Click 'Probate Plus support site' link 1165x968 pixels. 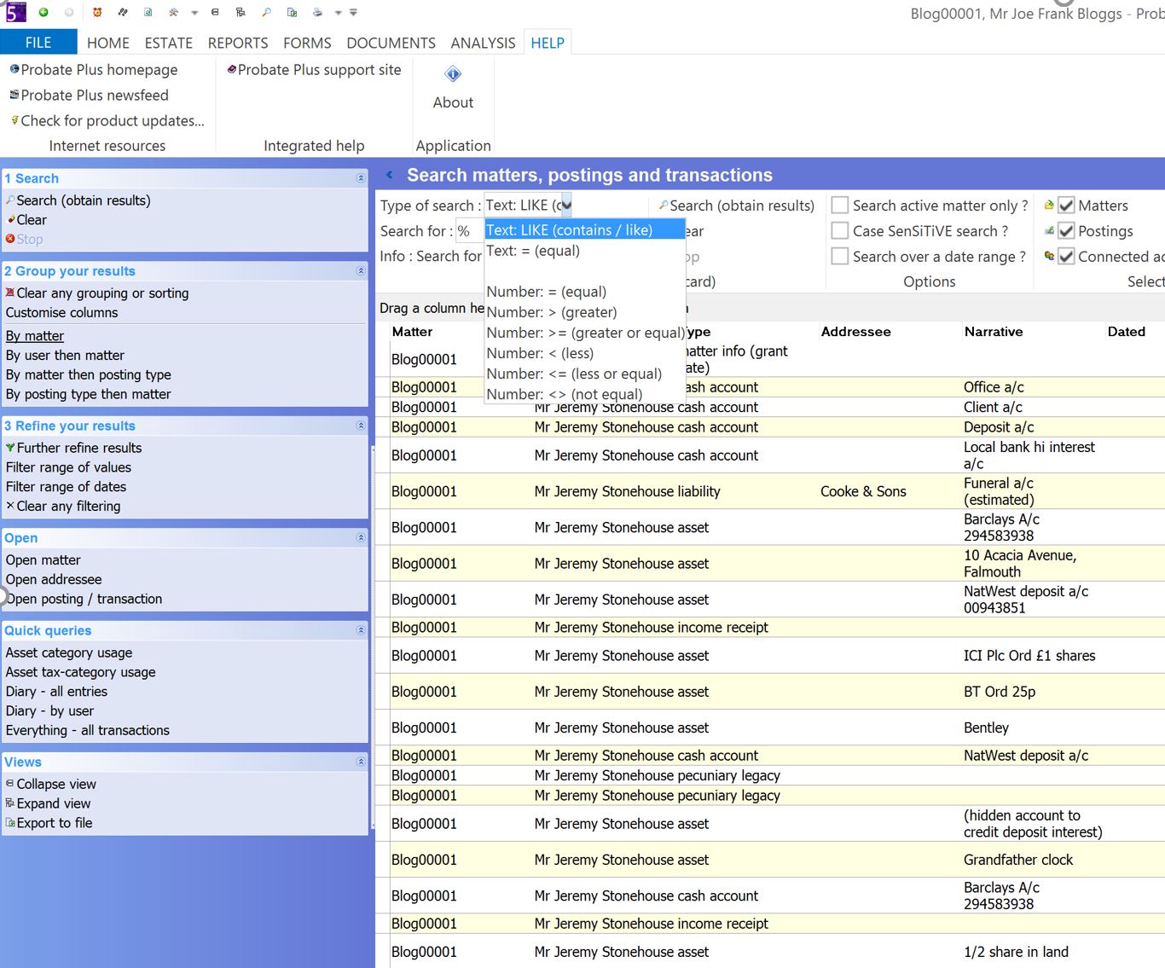coord(319,70)
